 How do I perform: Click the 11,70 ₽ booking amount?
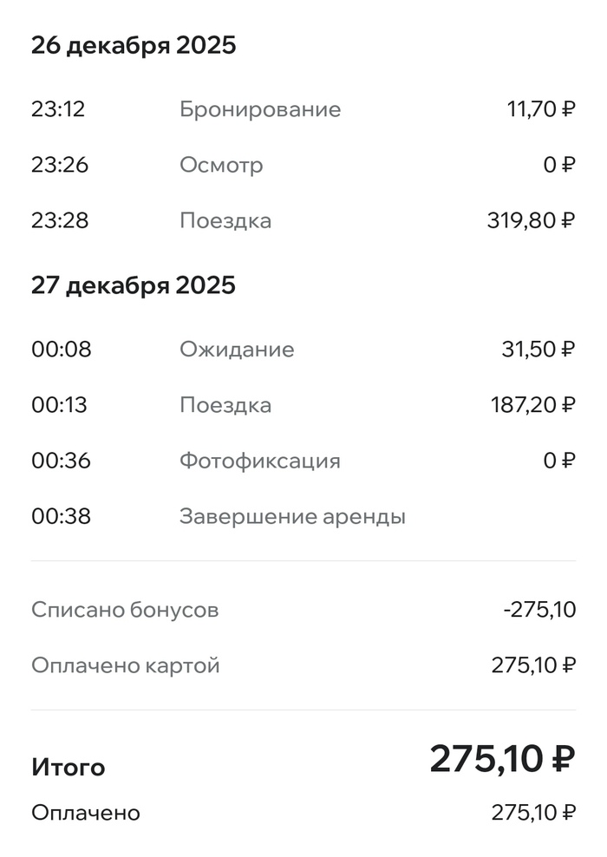coord(540,109)
